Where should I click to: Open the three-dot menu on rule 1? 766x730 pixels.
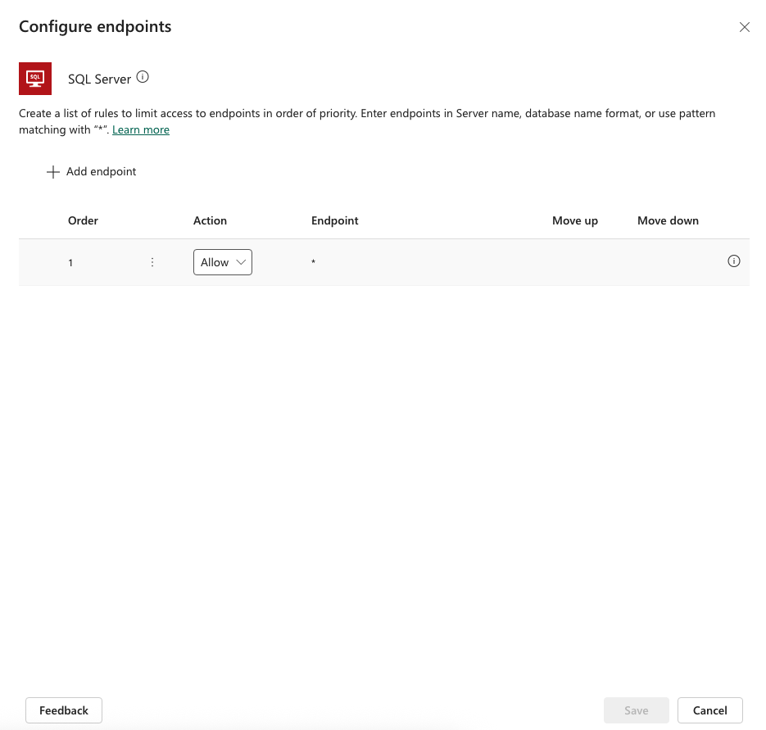click(x=152, y=262)
